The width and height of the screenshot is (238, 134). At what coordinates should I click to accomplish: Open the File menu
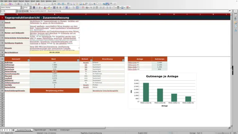point(2,1)
